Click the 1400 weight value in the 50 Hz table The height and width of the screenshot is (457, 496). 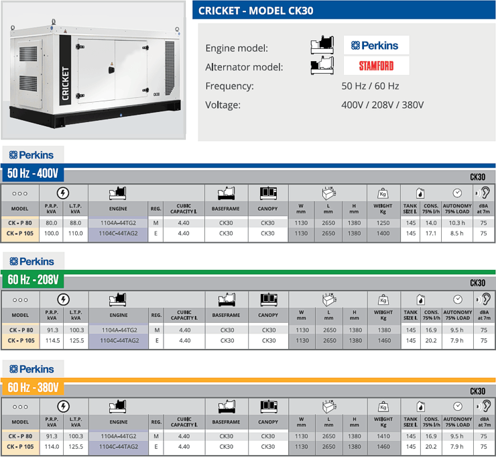pos(383,234)
